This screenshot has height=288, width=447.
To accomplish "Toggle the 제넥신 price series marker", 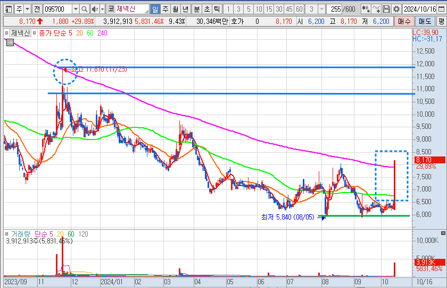I will click(x=7, y=33).
